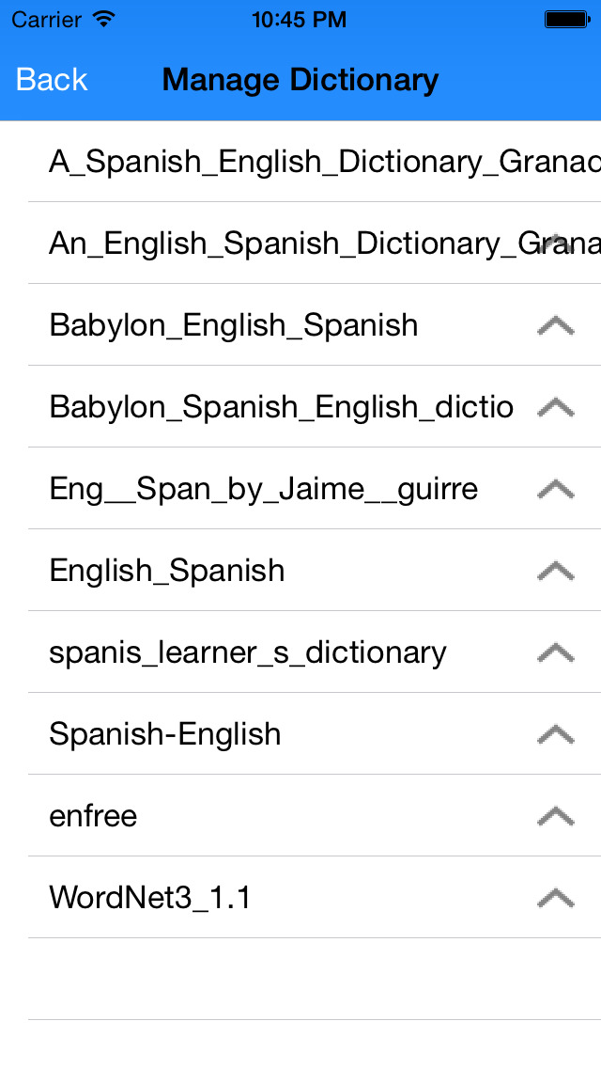Image resolution: width=601 pixels, height=1068 pixels.
Task: Tap the chevron beside spanis_learner_s_dictionary
Action: coord(555,652)
